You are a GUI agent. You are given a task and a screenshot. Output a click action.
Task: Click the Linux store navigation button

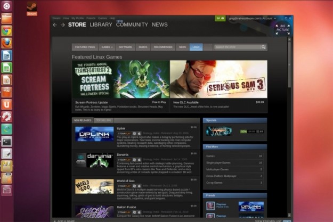pos(196,47)
